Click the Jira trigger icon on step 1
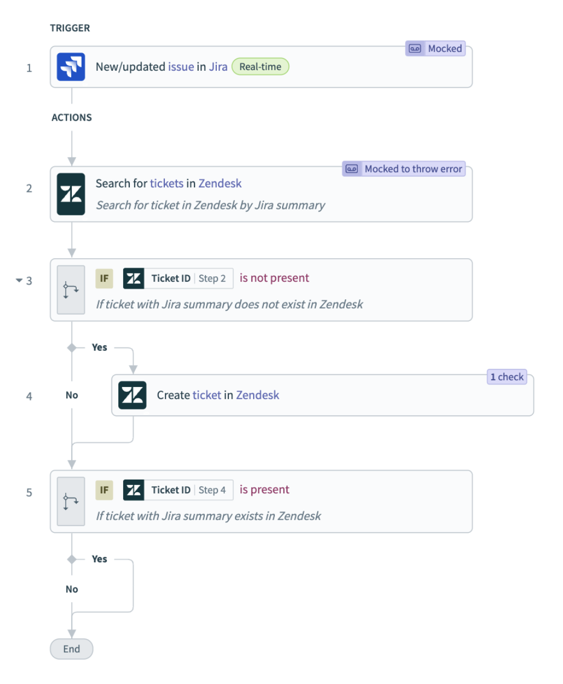Image resolution: width=563 pixels, height=684 pixels. [72, 66]
